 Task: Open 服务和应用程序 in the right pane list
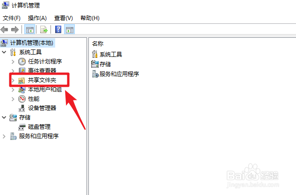pyautogui.click(x=119, y=74)
